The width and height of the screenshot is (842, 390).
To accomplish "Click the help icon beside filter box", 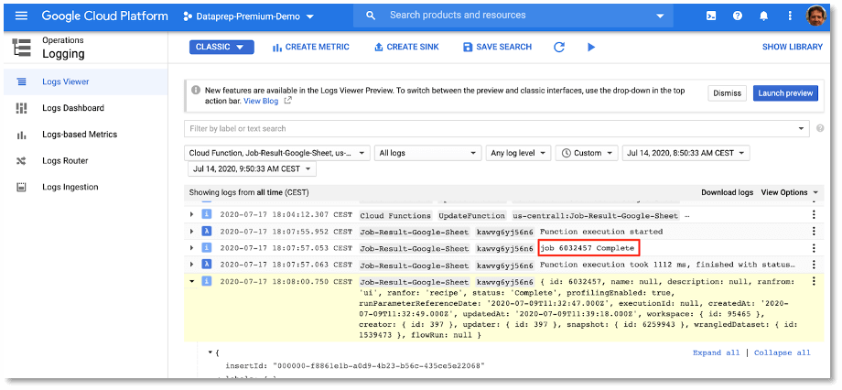I will (820, 128).
